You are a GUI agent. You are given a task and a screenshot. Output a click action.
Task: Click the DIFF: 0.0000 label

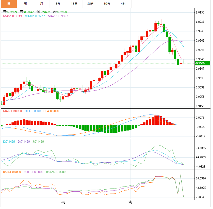(x=33, y=111)
